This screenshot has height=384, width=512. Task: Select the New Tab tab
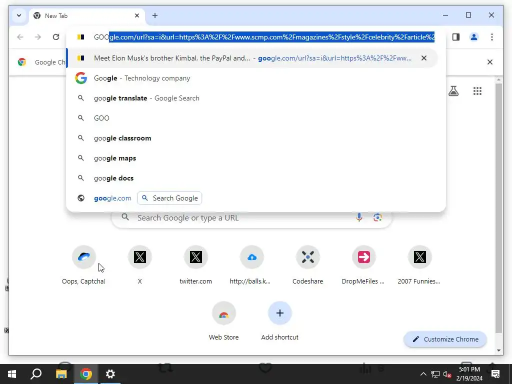tap(86, 15)
